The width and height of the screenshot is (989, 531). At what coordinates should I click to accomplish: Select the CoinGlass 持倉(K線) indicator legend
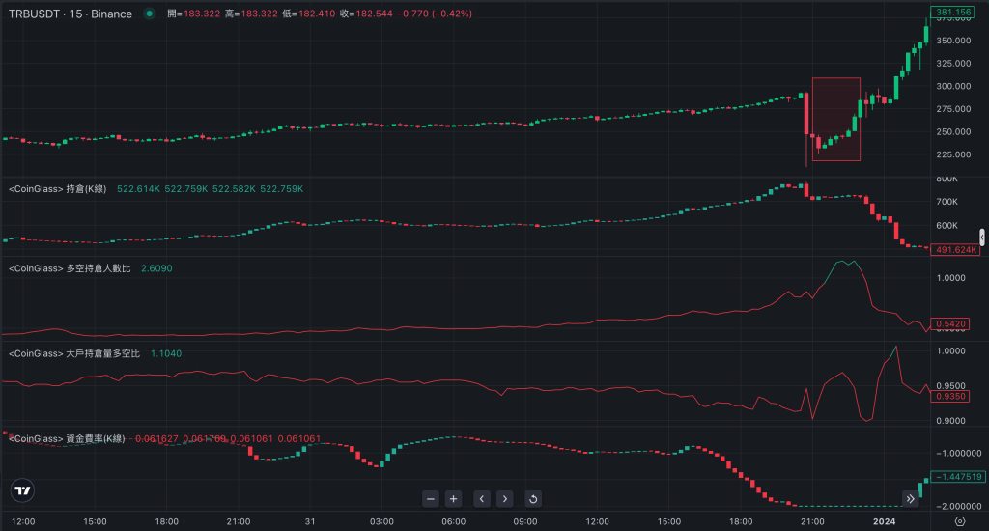coord(60,189)
